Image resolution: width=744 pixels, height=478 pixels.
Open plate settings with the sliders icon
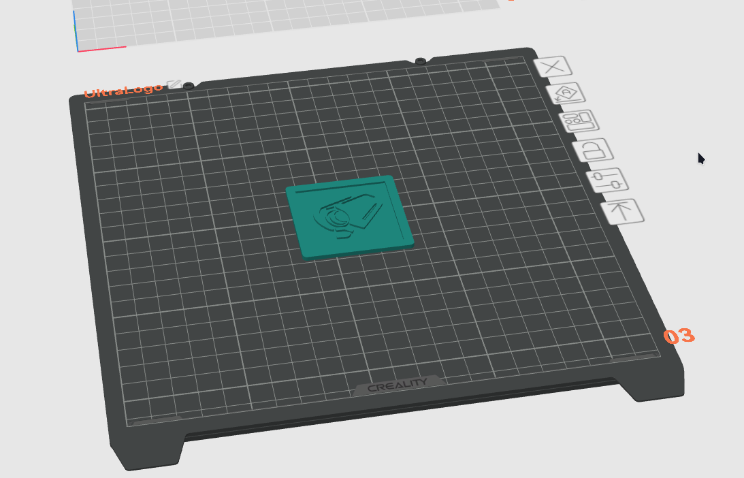pyautogui.click(x=607, y=180)
